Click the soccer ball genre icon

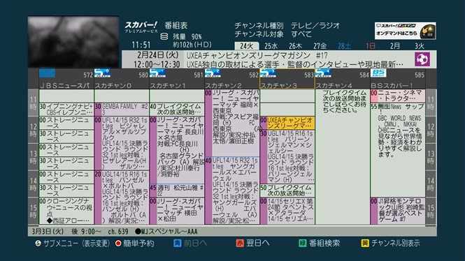click(422, 59)
